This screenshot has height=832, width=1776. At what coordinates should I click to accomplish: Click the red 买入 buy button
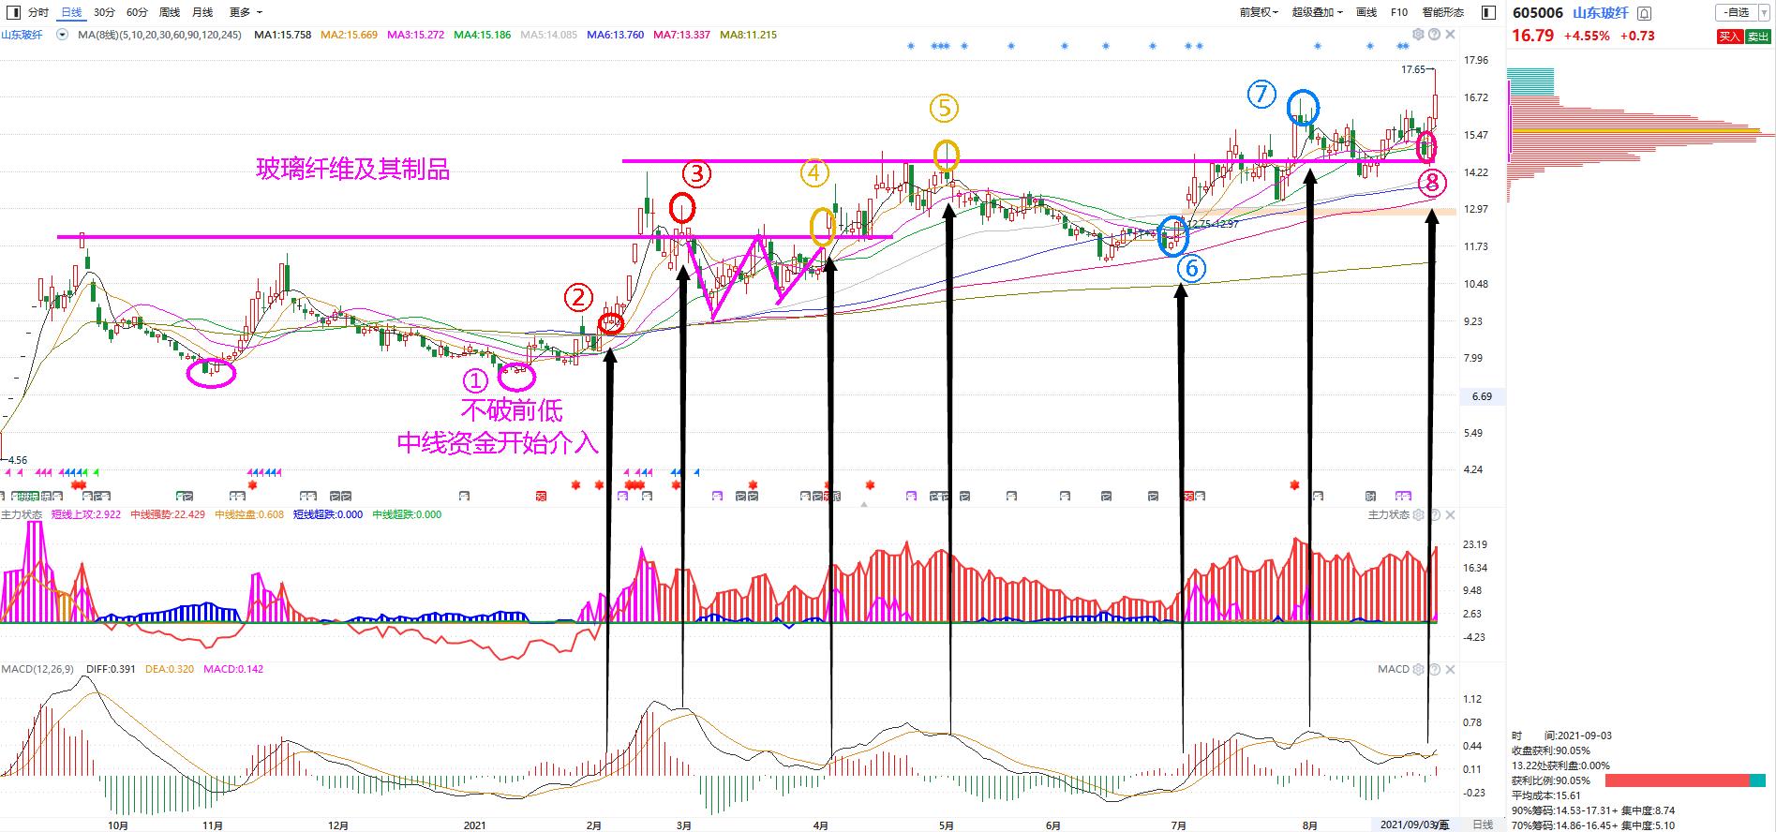coord(1729,37)
